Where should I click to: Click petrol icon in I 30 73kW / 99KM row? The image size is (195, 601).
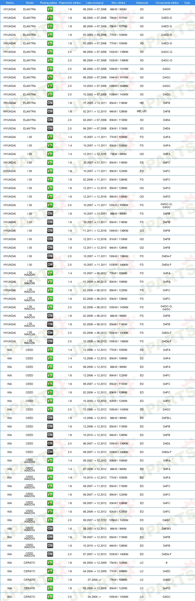tap(50, 154)
